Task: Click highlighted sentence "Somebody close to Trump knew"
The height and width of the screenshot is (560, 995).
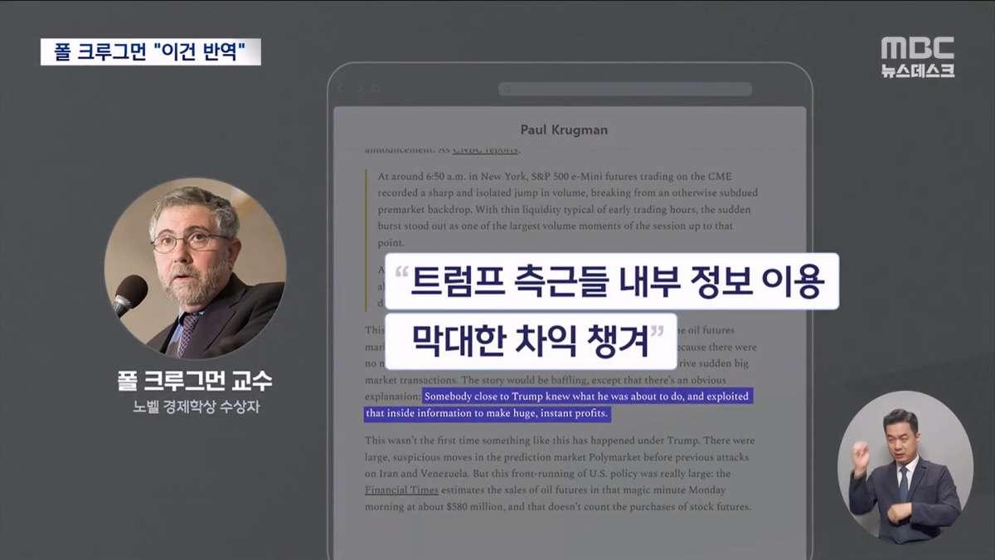Action: click(586, 397)
